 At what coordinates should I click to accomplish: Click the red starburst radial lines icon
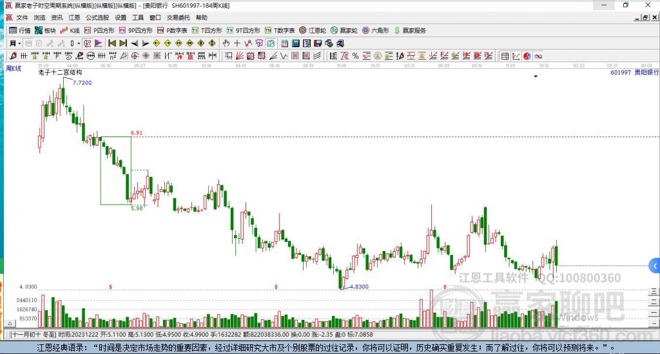click(146, 56)
